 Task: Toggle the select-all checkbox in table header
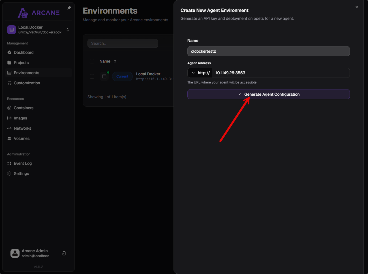pos(92,61)
